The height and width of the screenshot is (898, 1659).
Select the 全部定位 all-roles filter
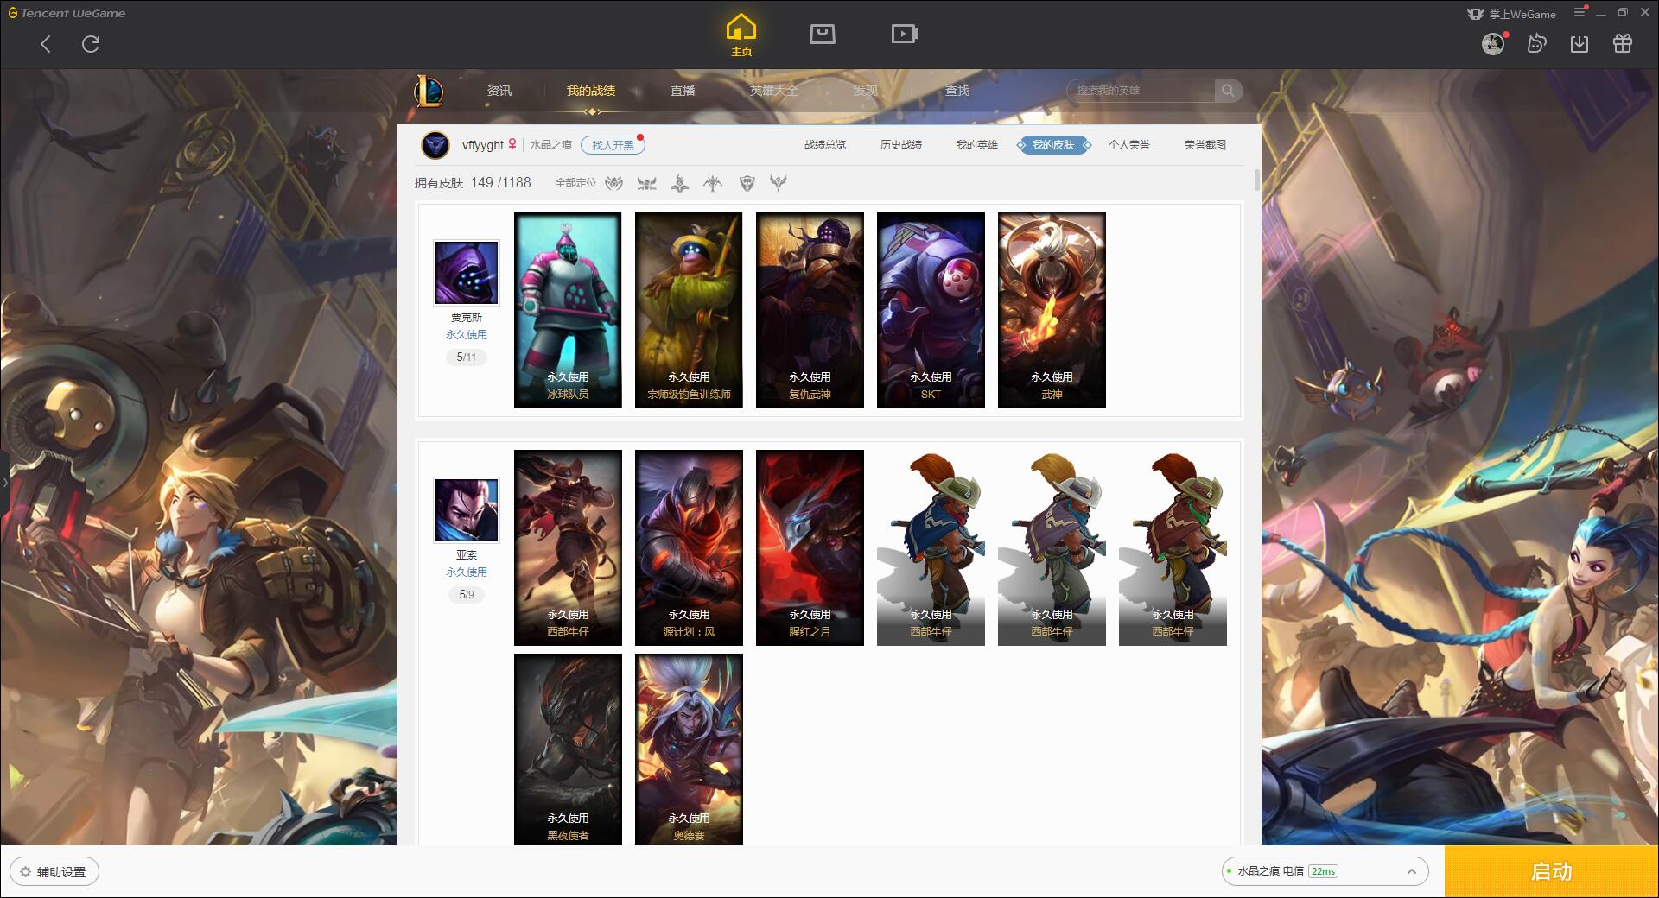coord(576,183)
